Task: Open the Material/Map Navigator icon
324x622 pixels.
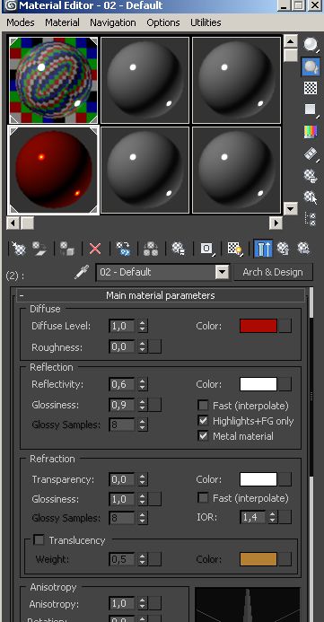Action: (311, 219)
